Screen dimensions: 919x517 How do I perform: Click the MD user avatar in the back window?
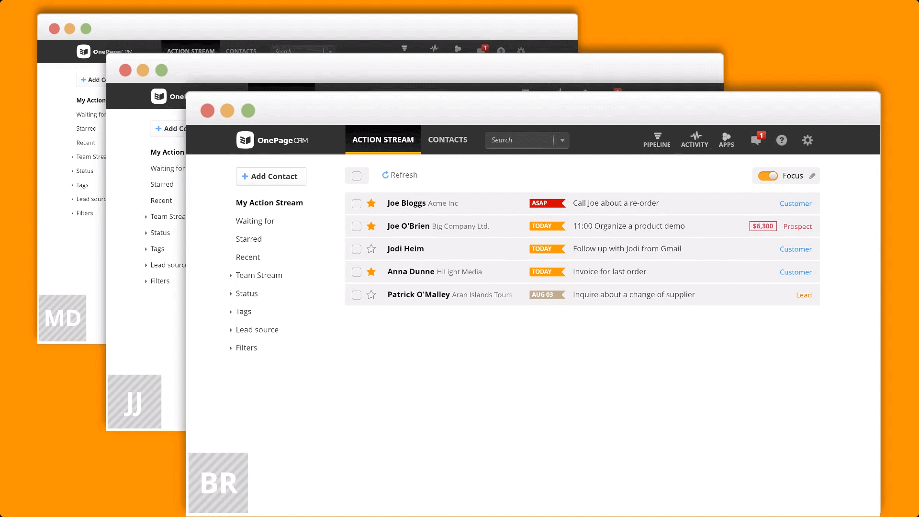tap(63, 318)
